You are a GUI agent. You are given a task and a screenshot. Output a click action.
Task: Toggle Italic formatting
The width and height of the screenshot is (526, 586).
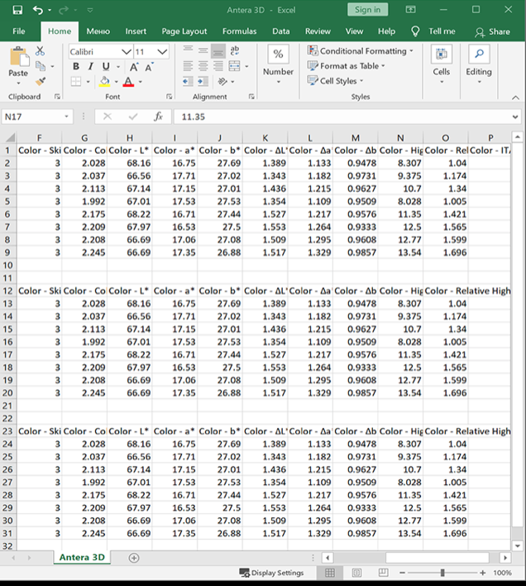click(x=90, y=66)
